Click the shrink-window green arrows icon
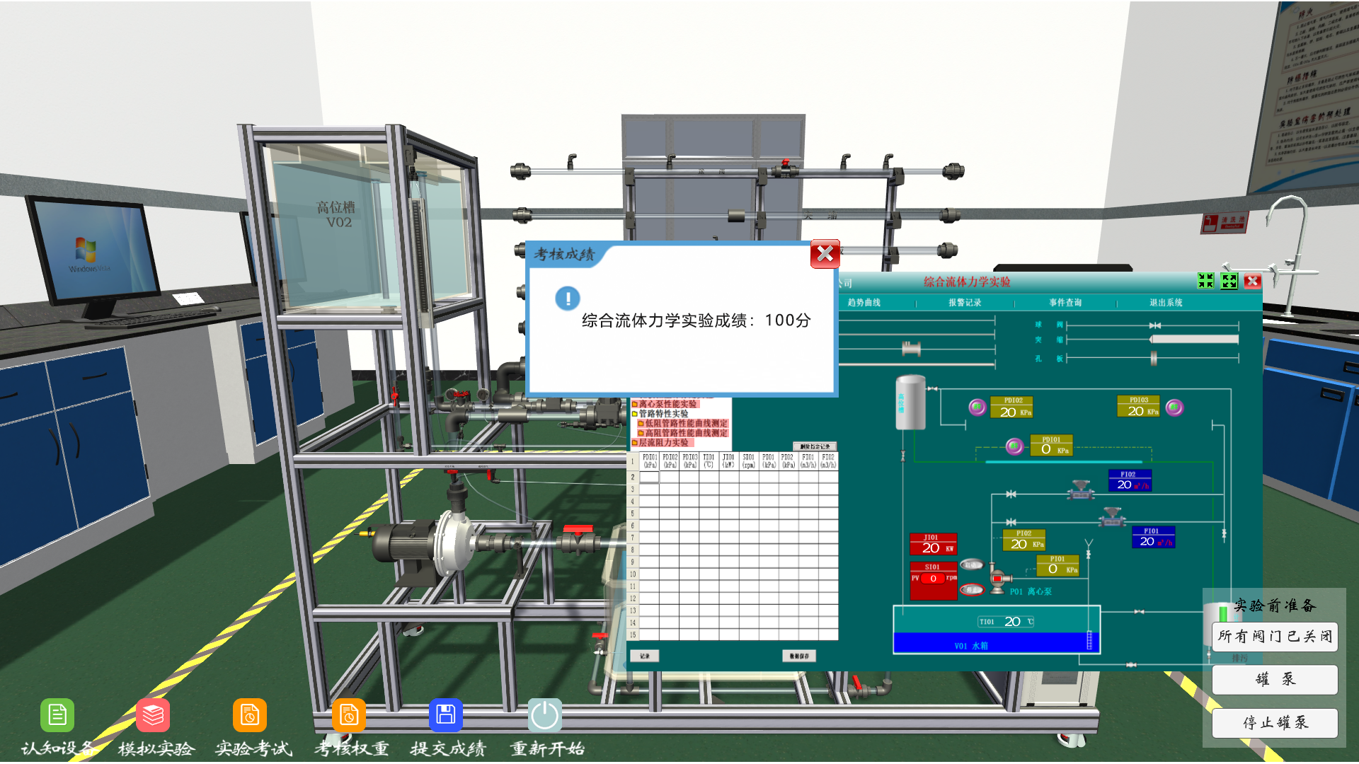 coord(1205,281)
